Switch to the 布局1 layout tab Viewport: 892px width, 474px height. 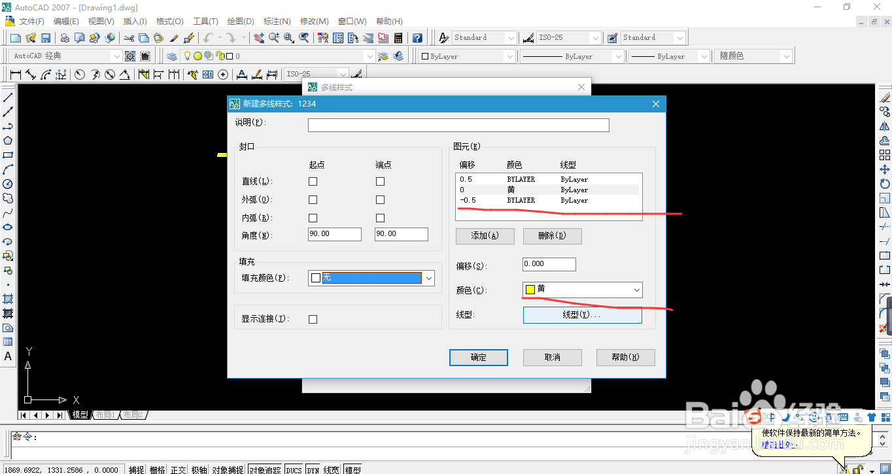(105, 415)
